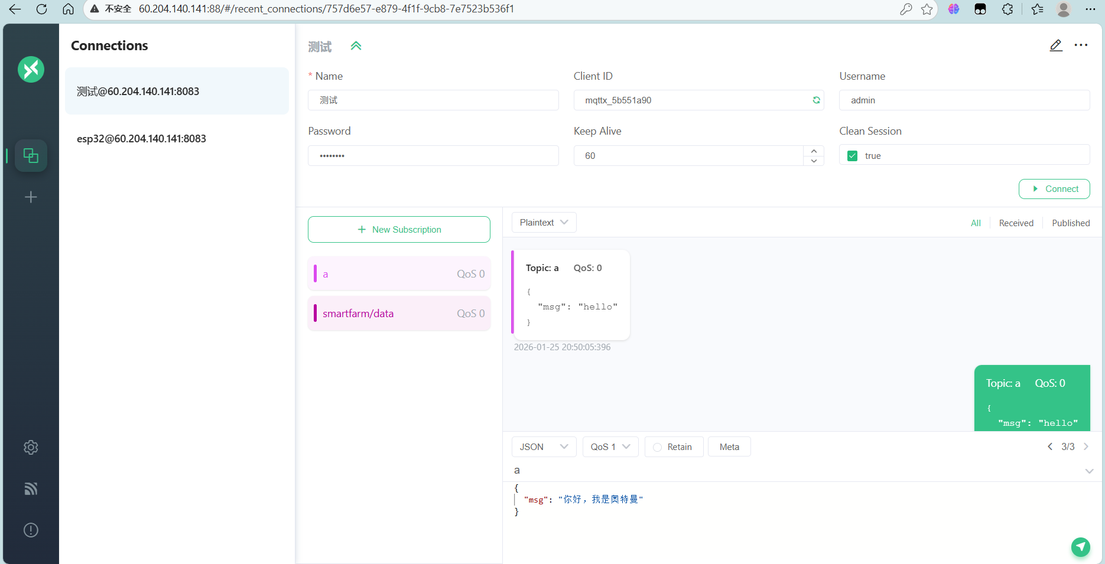The height and width of the screenshot is (564, 1105).
Task: Click the New Subscription button
Action: [x=399, y=230]
